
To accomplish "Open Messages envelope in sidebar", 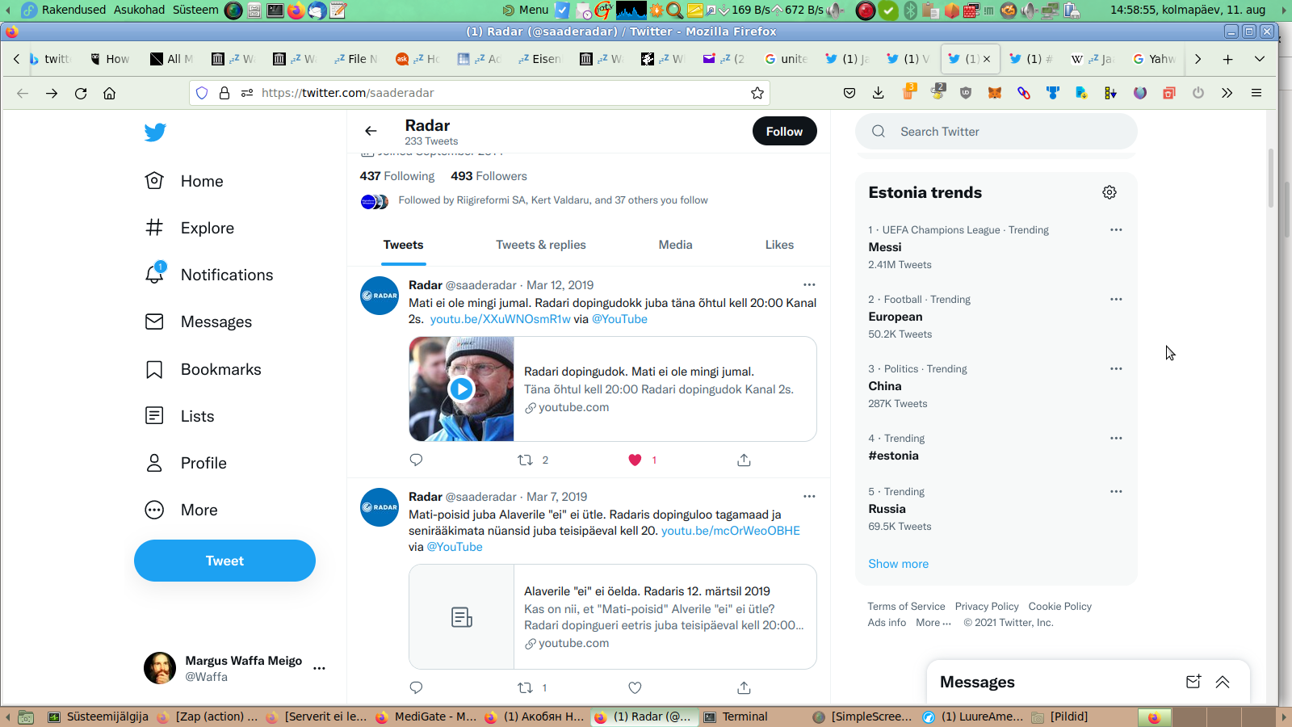I will click(198, 321).
